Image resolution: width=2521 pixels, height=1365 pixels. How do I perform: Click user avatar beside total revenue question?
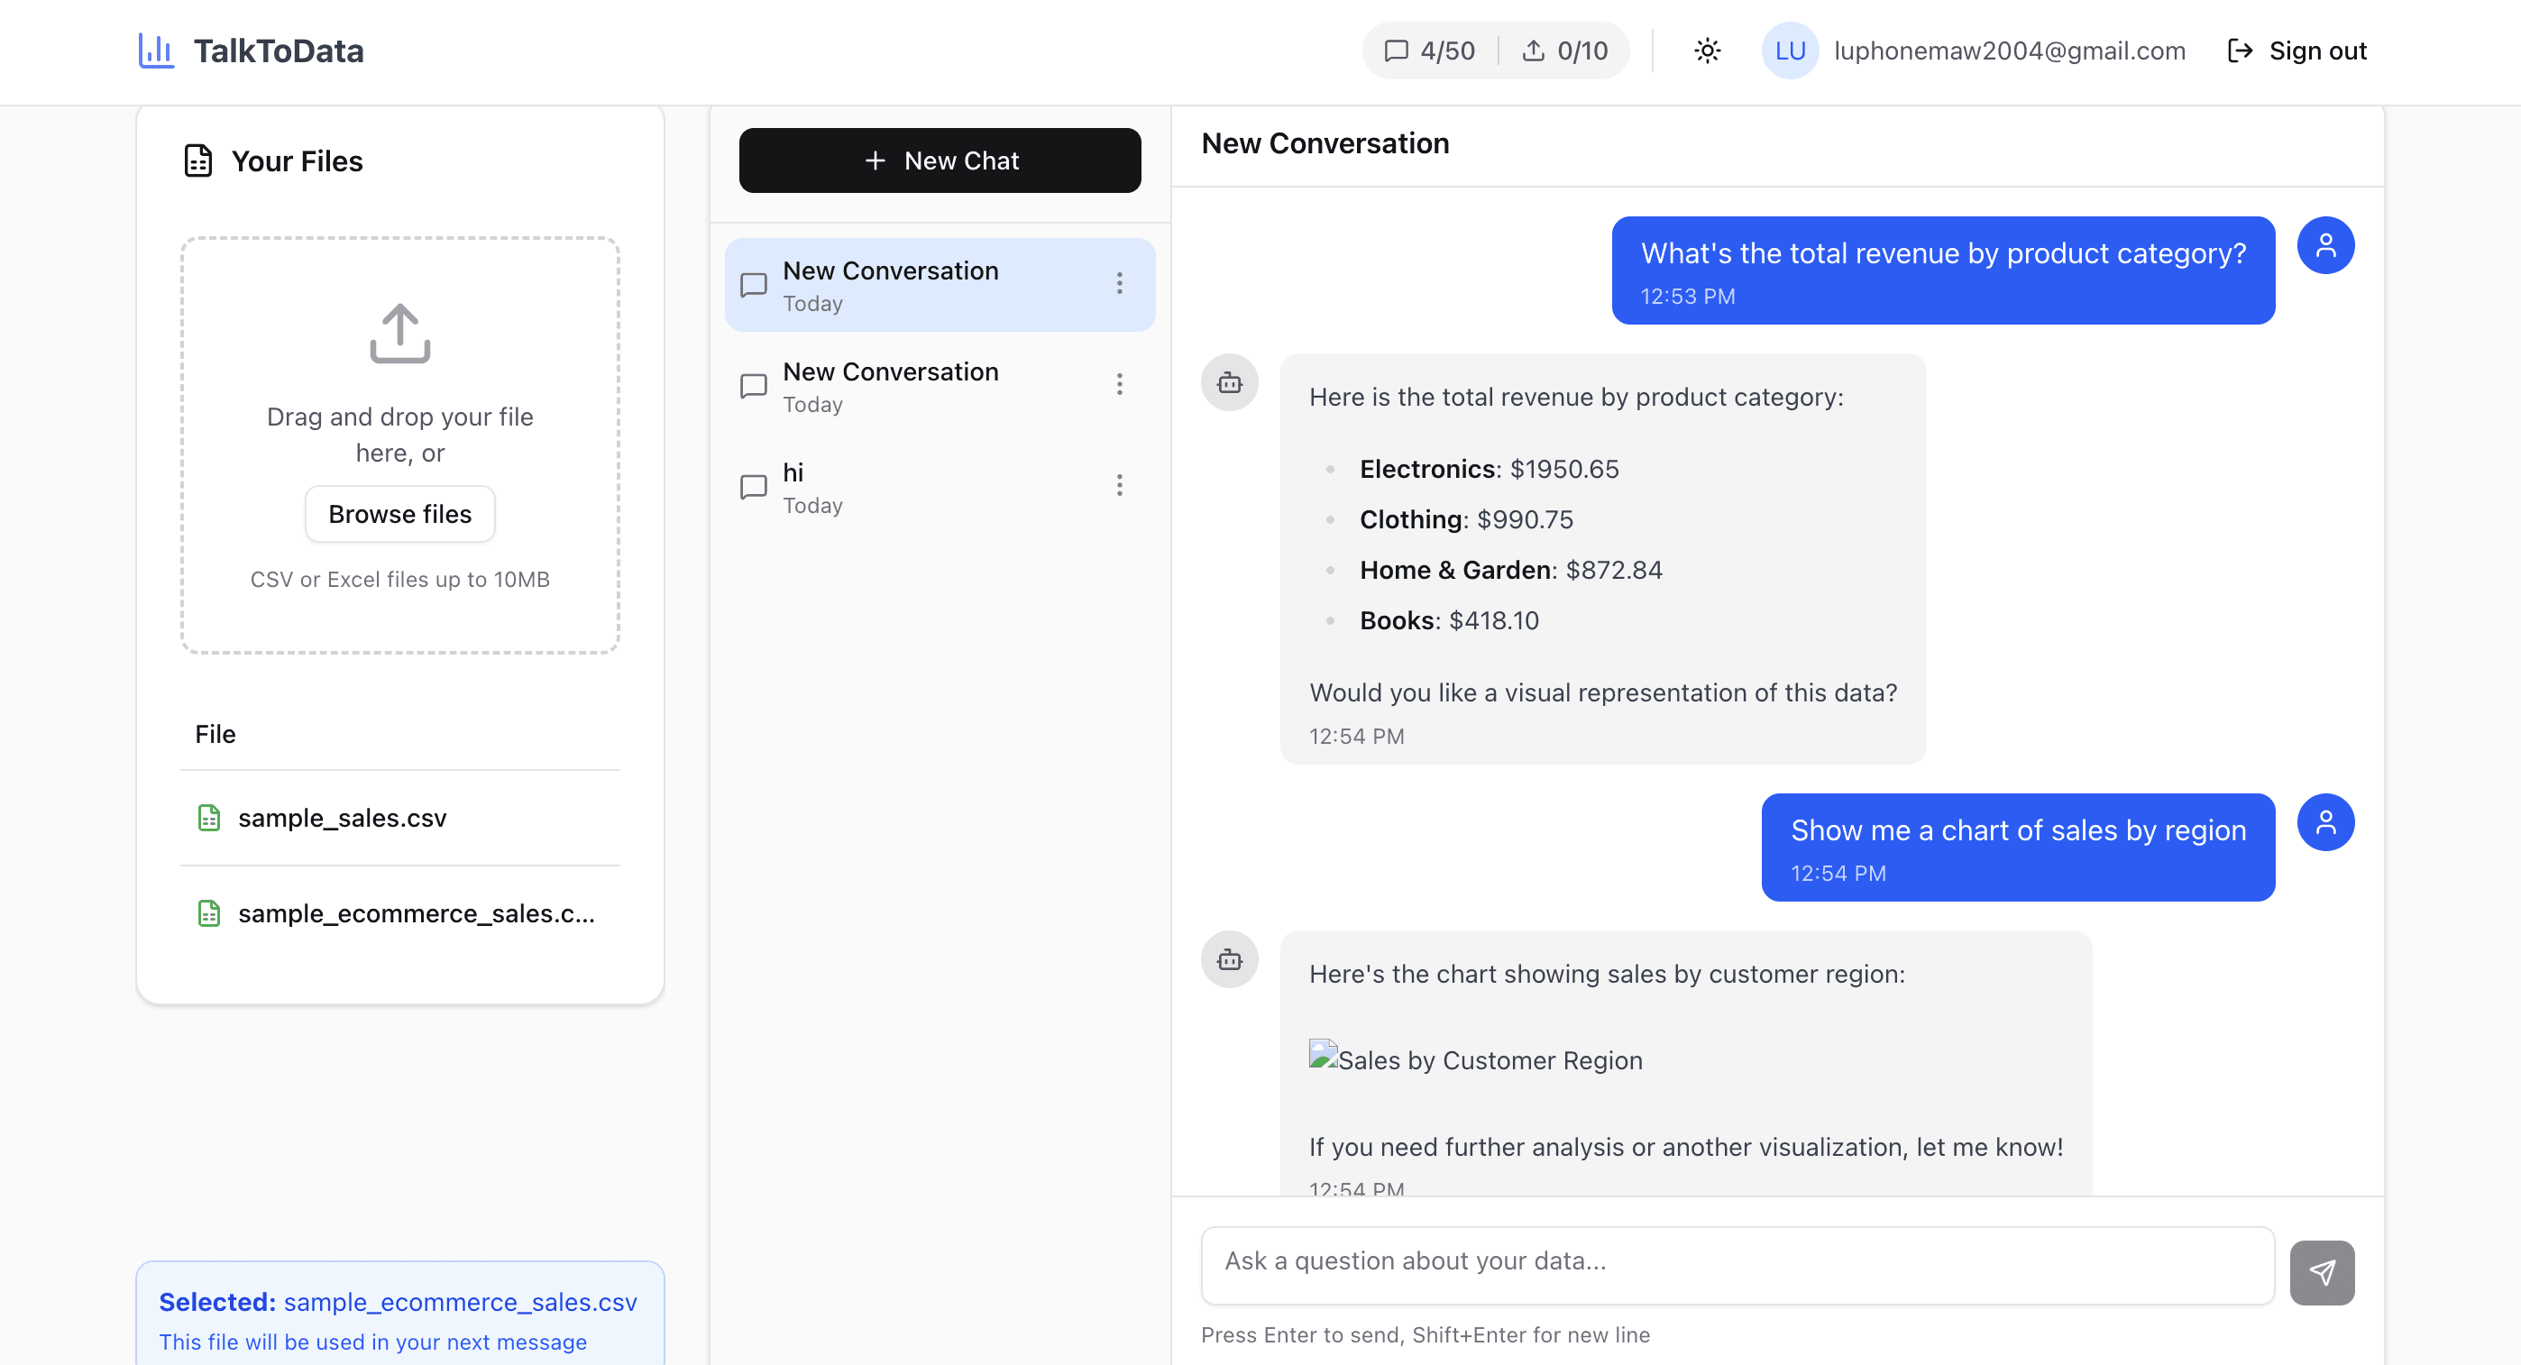[x=2325, y=245]
